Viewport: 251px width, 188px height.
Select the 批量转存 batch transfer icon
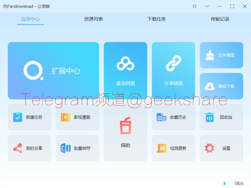(x=77, y=148)
